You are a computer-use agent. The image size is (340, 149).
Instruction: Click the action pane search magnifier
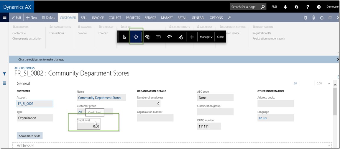[x=230, y=17]
